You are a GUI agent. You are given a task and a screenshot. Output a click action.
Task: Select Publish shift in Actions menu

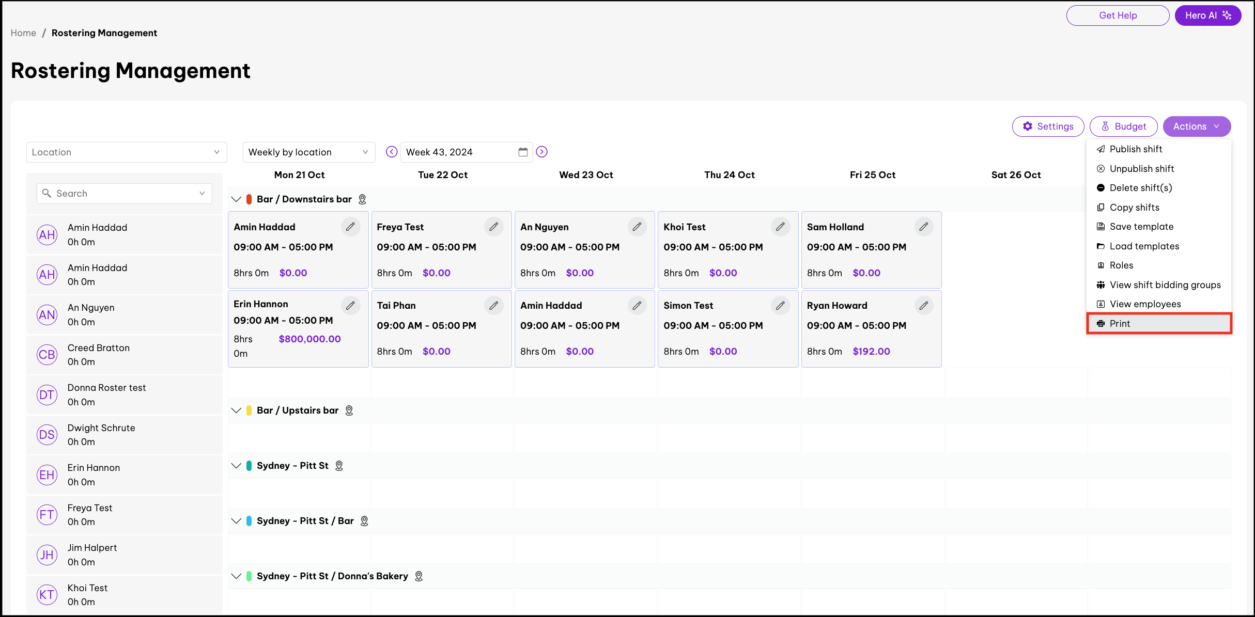coord(1136,149)
